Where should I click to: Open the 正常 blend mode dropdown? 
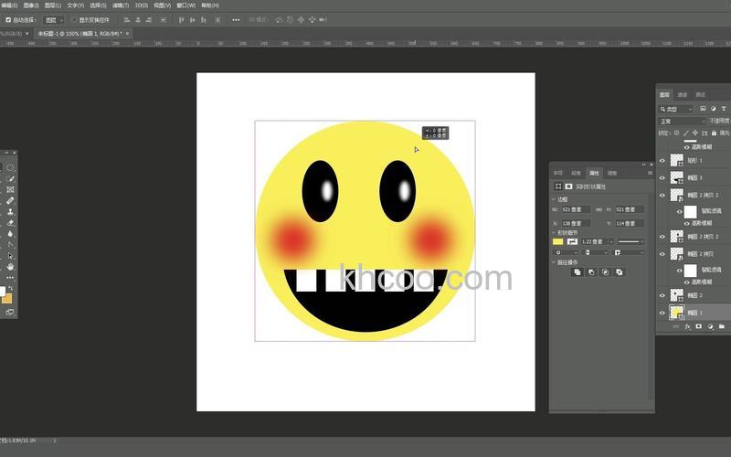(x=682, y=121)
